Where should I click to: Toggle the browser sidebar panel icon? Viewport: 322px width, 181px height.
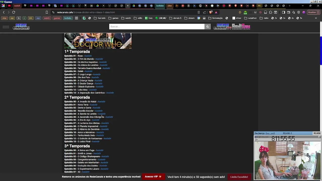pyautogui.click(x=284, y=12)
